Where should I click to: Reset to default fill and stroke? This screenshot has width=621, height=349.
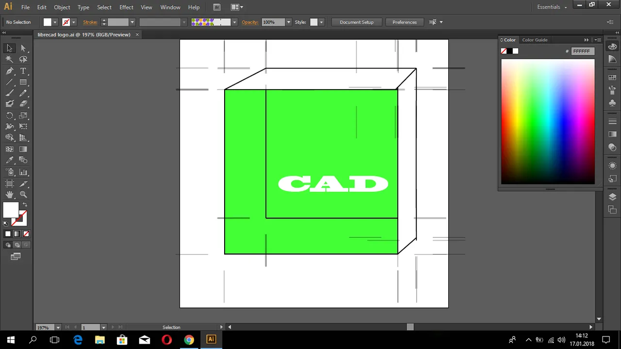coord(5,223)
